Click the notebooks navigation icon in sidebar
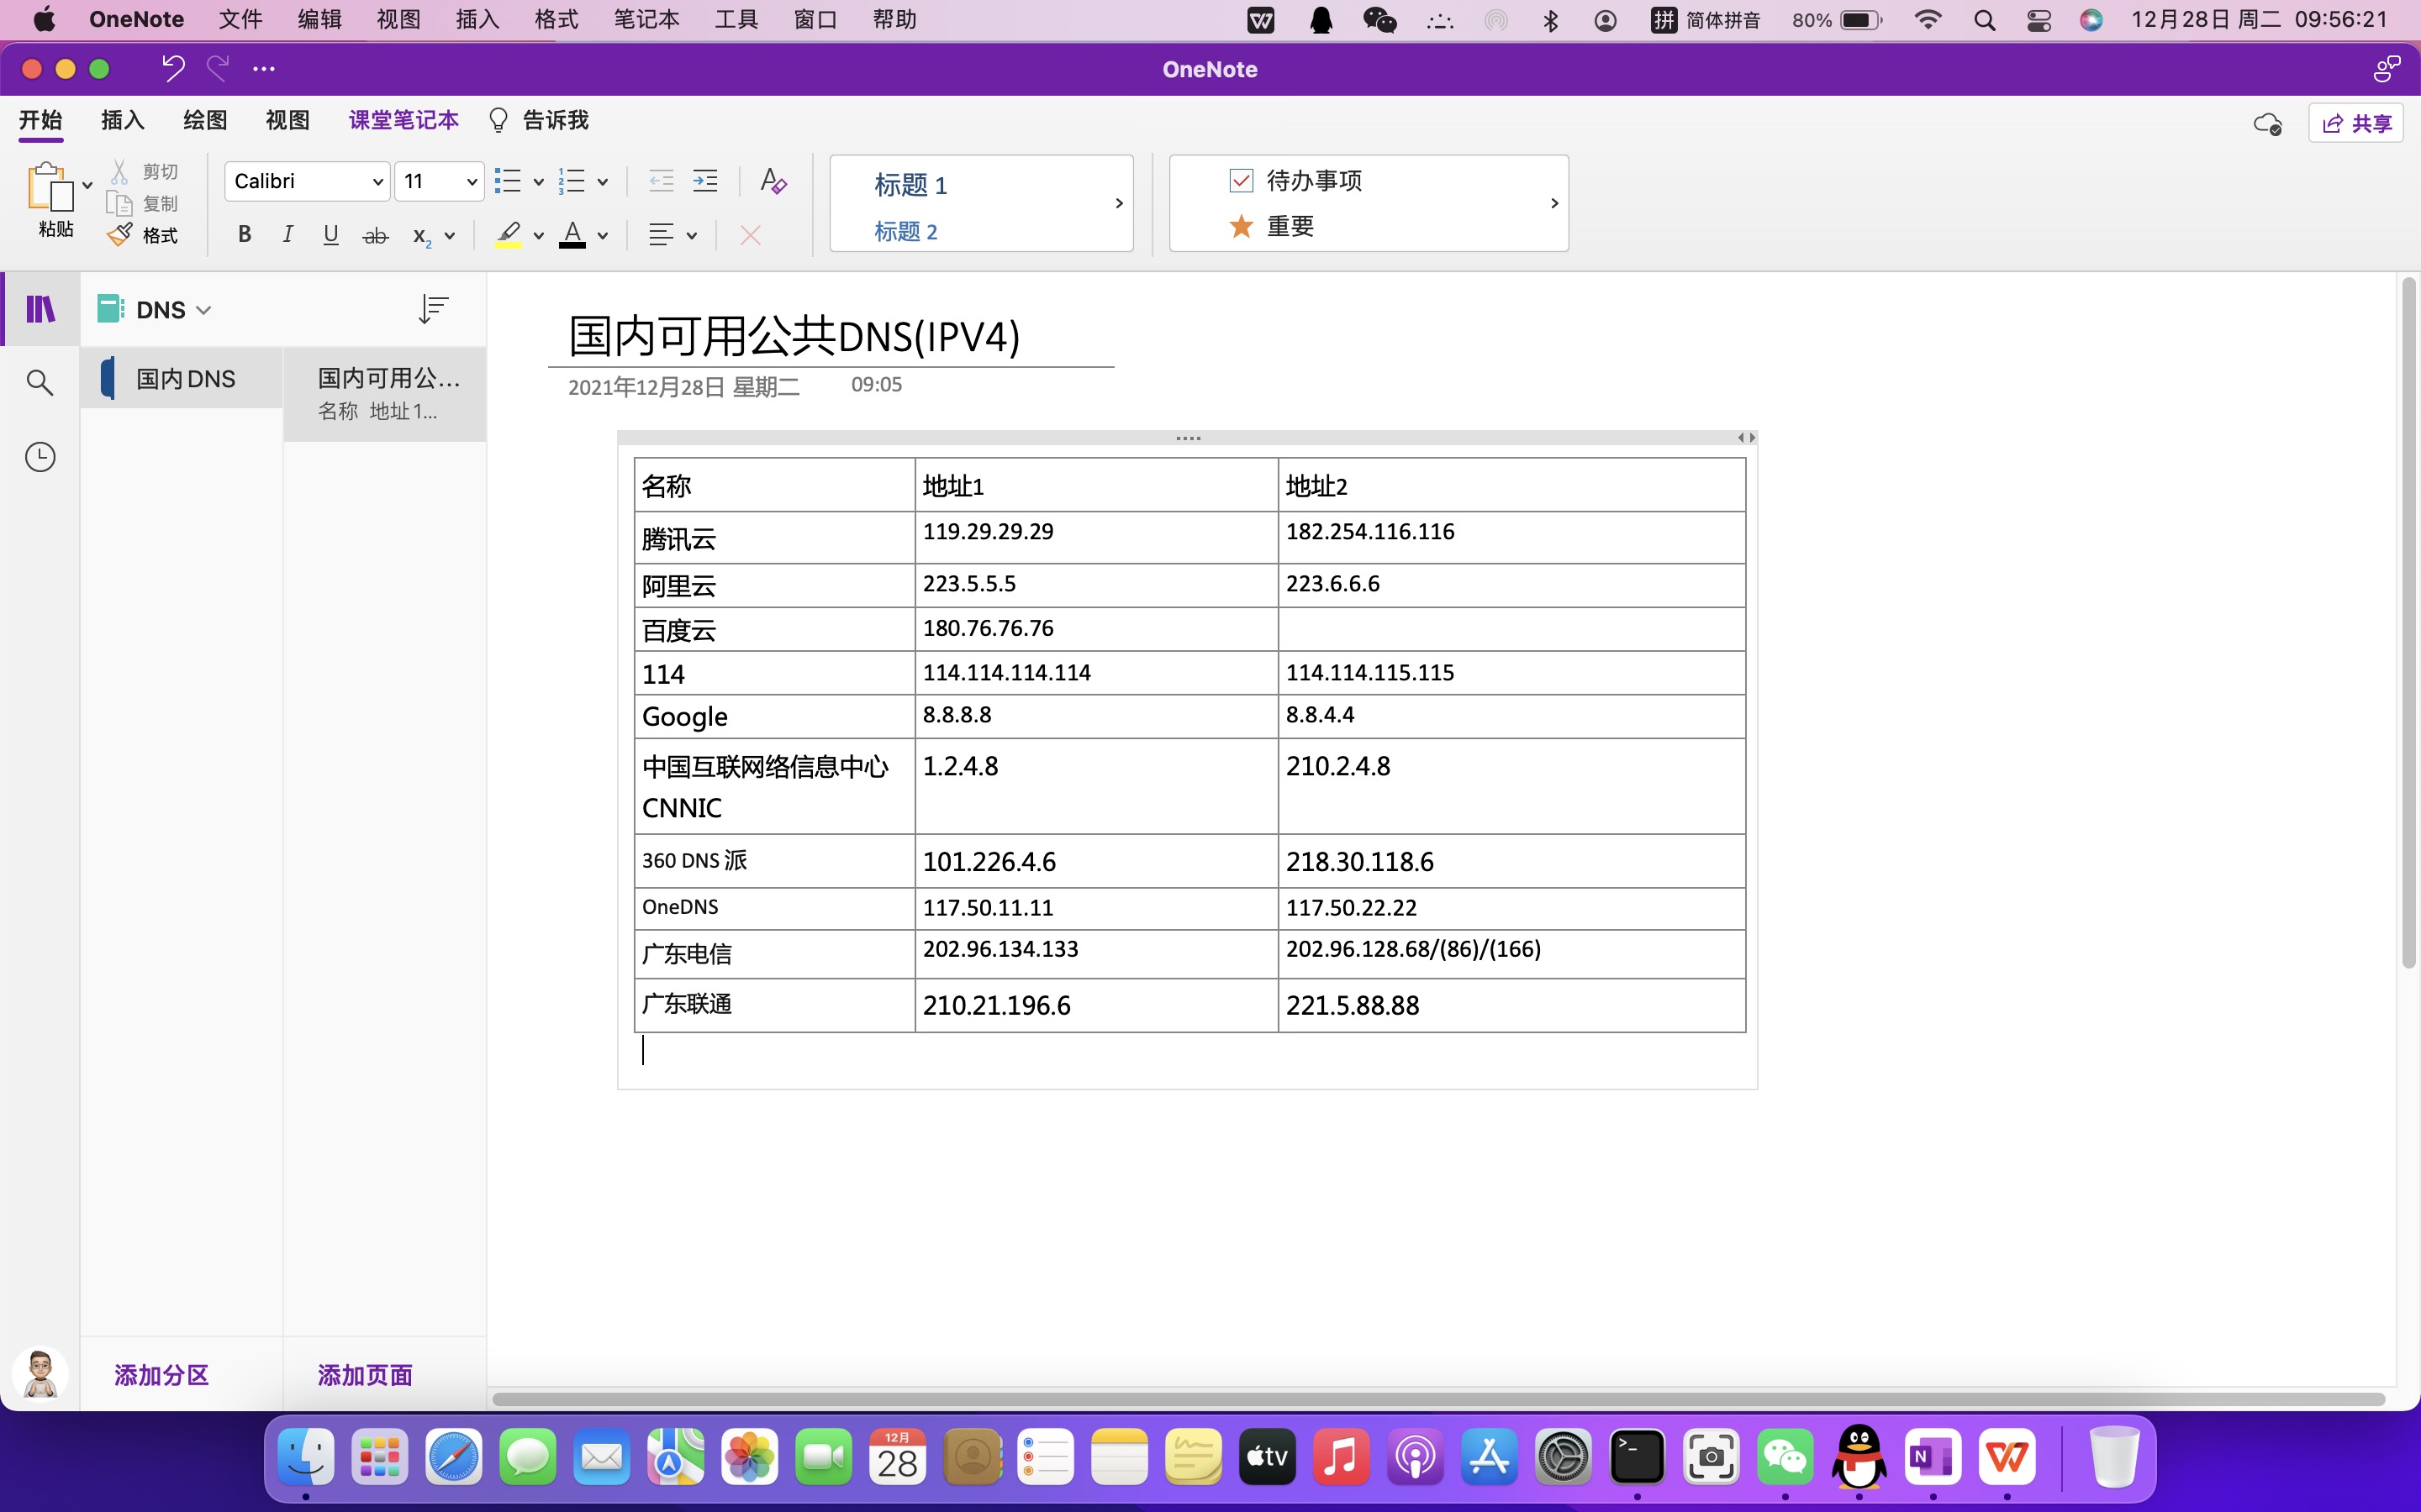2421x1512 pixels. (x=40, y=309)
